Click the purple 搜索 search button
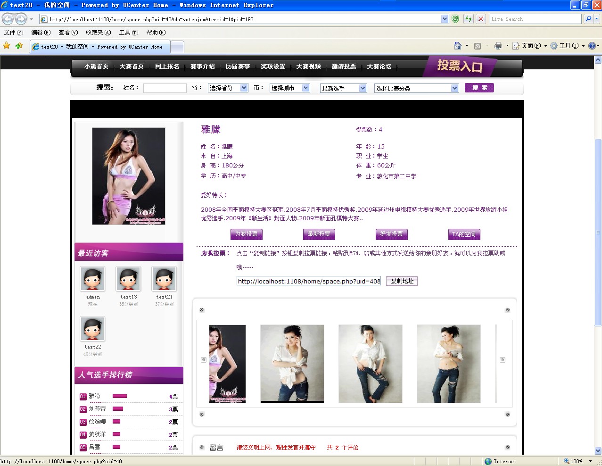Image resolution: width=602 pixels, height=466 pixels. click(479, 88)
